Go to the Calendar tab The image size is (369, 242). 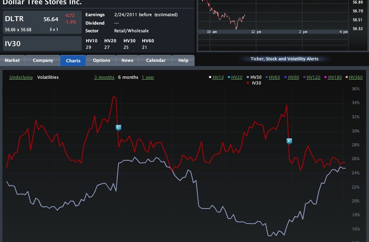pyautogui.click(x=155, y=60)
